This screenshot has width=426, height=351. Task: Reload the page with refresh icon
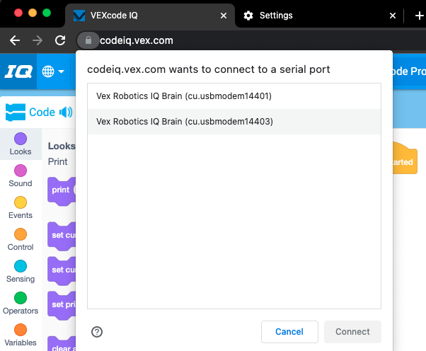[60, 40]
